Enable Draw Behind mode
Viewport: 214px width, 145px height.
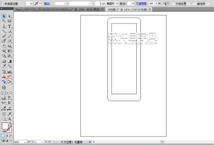pos(6,140)
